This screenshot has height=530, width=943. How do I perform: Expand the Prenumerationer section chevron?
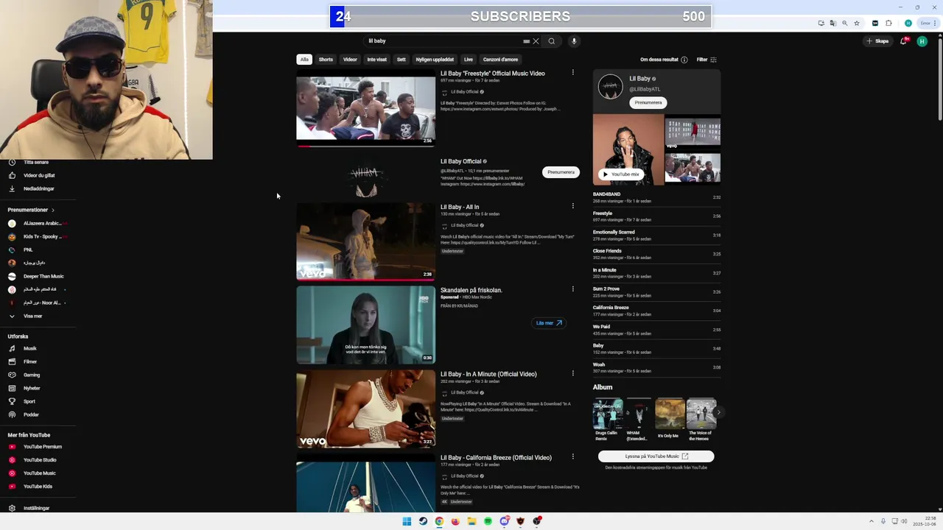[x=52, y=210]
